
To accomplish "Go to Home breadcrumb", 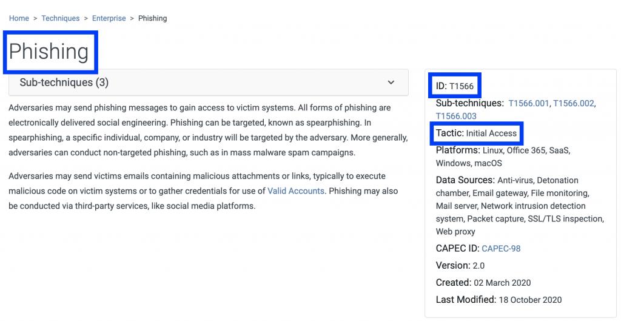I will coord(19,18).
